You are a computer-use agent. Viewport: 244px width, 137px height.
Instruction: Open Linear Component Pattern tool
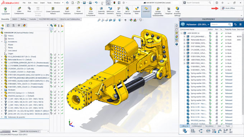point(53,11)
